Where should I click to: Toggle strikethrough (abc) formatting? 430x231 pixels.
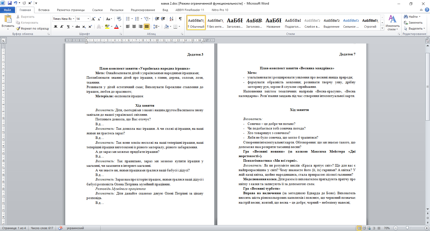[x=78, y=27]
